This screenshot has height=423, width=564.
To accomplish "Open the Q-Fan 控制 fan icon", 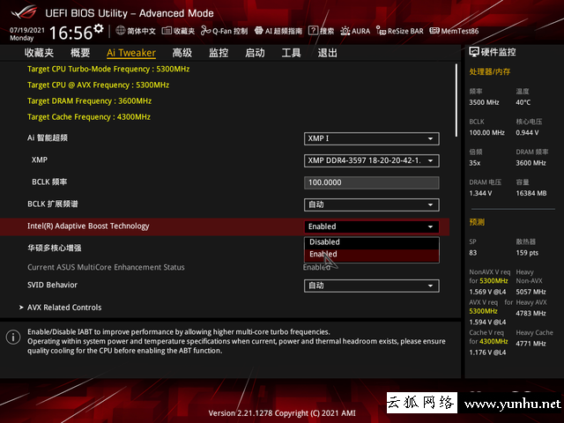I will tap(205, 31).
